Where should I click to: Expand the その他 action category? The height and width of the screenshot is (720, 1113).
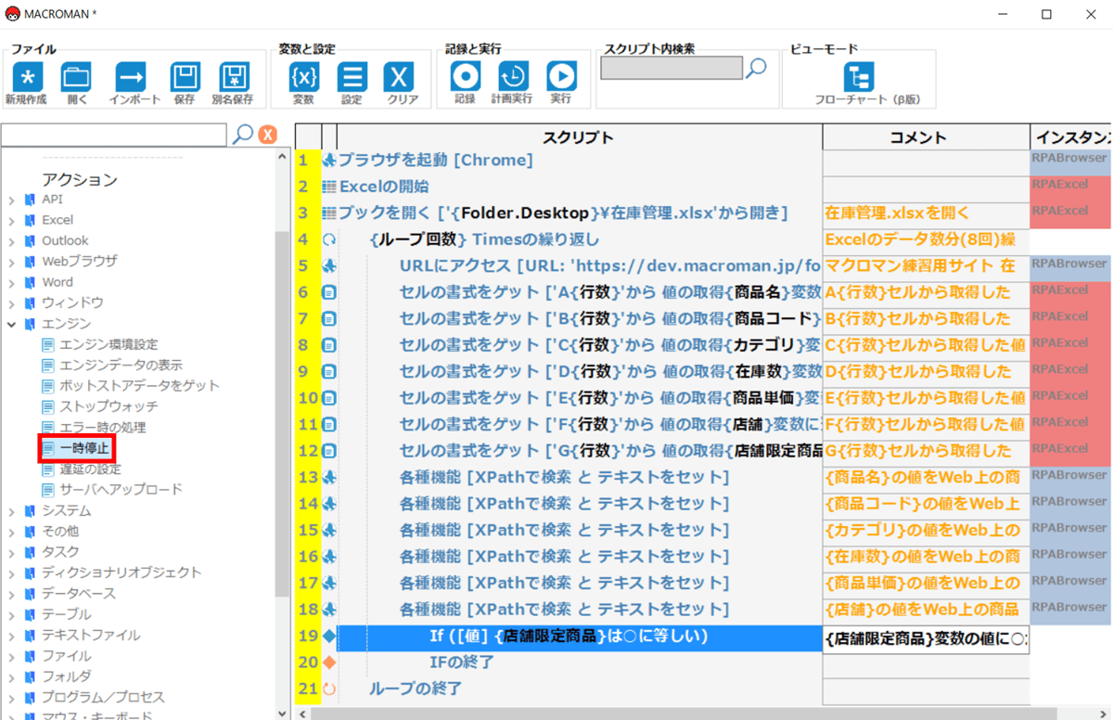click(x=12, y=532)
